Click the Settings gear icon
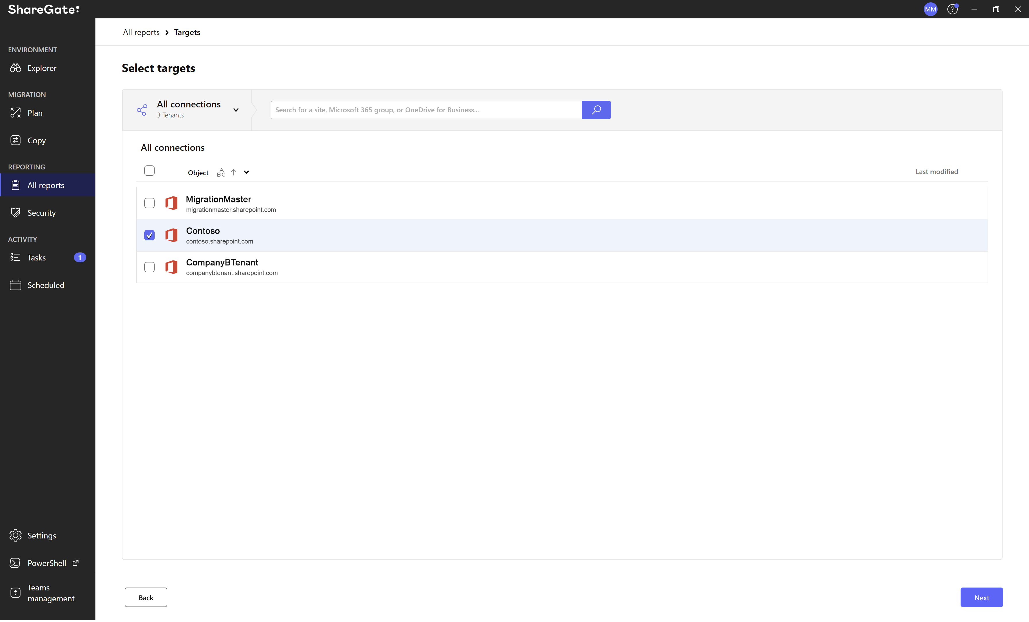1029x622 pixels. click(16, 536)
